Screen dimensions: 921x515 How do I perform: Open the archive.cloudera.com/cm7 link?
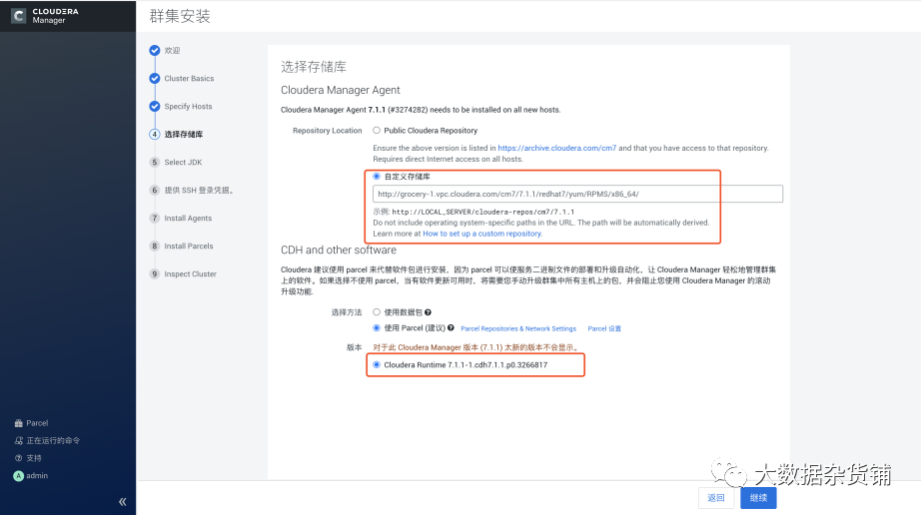click(556, 148)
